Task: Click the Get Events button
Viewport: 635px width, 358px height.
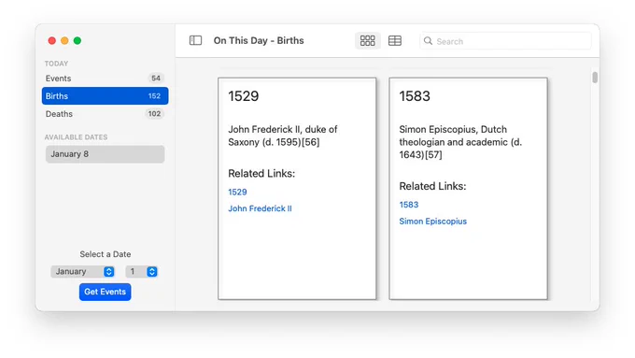Action: point(105,292)
